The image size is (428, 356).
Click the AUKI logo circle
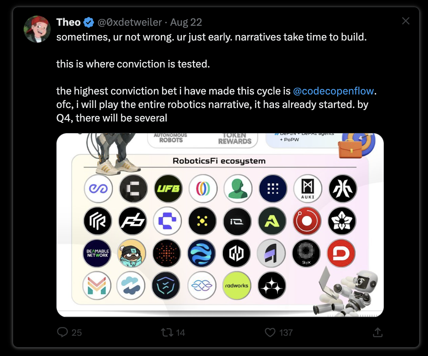pos(308,189)
